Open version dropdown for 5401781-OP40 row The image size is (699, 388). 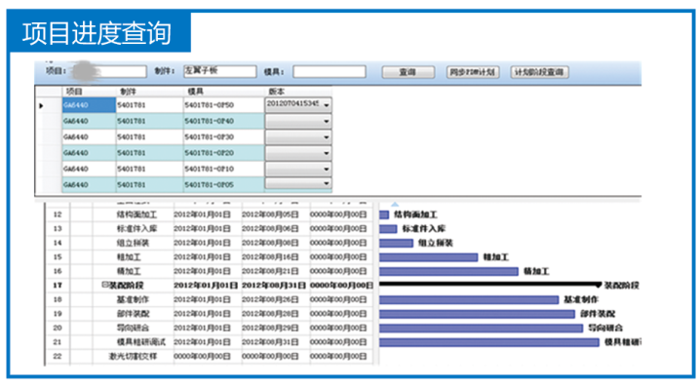327,121
